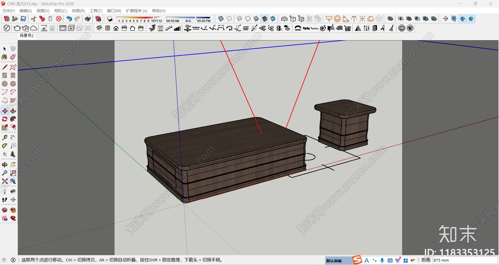Select the Zoom Extents tool

click(x=5, y=181)
